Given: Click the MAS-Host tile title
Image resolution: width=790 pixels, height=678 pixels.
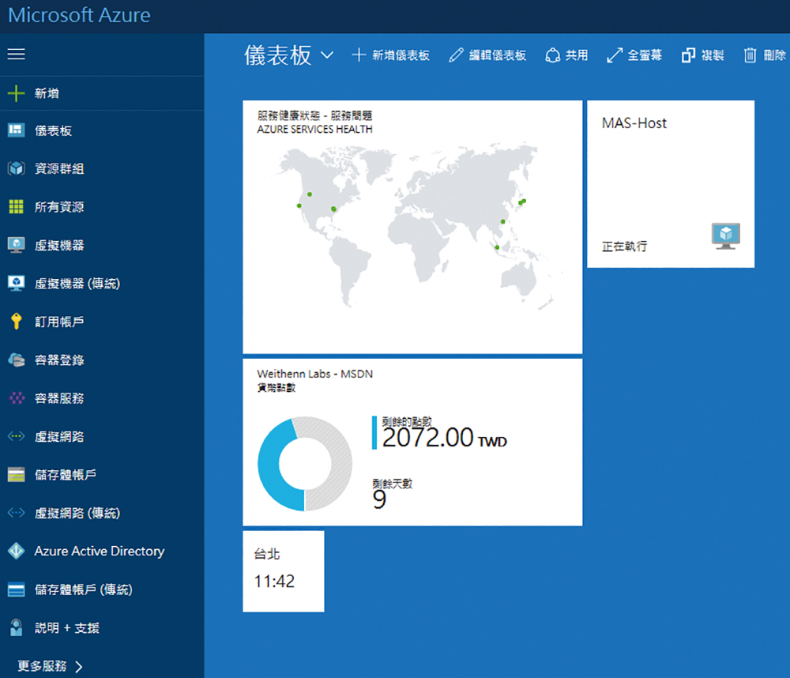Looking at the screenshot, I should (x=634, y=123).
